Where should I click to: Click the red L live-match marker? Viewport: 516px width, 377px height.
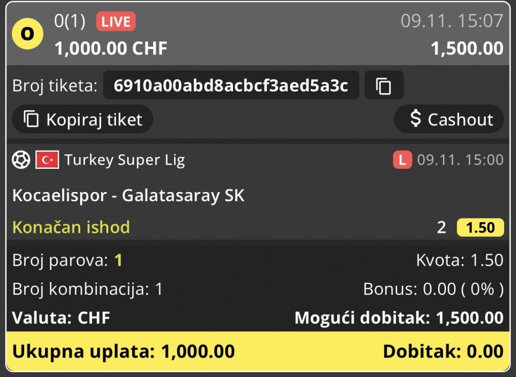pos(402,160)
